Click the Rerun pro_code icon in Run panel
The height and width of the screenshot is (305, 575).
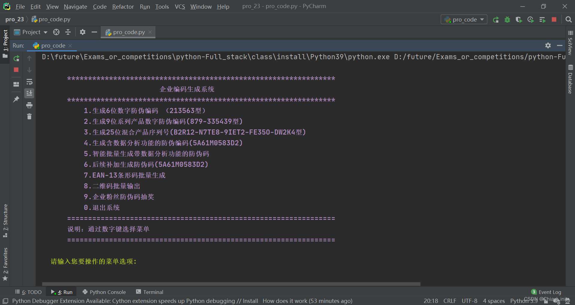point(16,58)
